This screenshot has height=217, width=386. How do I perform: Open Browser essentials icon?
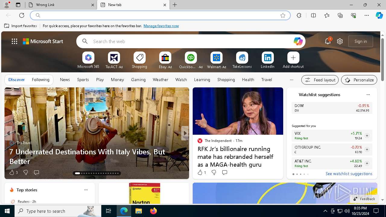coord(353,15)
